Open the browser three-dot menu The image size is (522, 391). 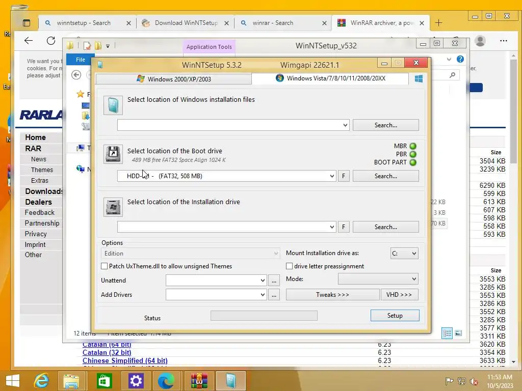pyautogui.click(x=503, y=41)
